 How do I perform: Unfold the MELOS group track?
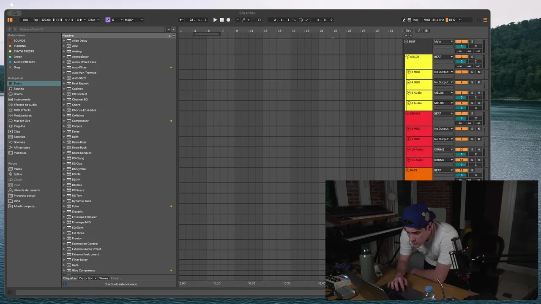pyautogui.click(x=408, y=57)
